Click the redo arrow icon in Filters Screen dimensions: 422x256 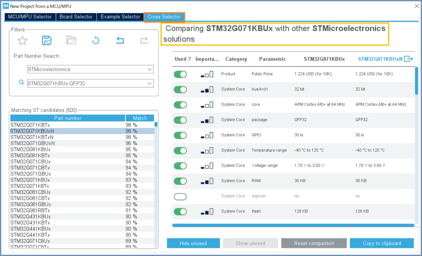click(x=144, y=40)
